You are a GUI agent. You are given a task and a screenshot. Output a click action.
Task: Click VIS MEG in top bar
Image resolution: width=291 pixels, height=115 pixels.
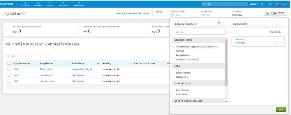pyautogui.click(x=254, y=4)
